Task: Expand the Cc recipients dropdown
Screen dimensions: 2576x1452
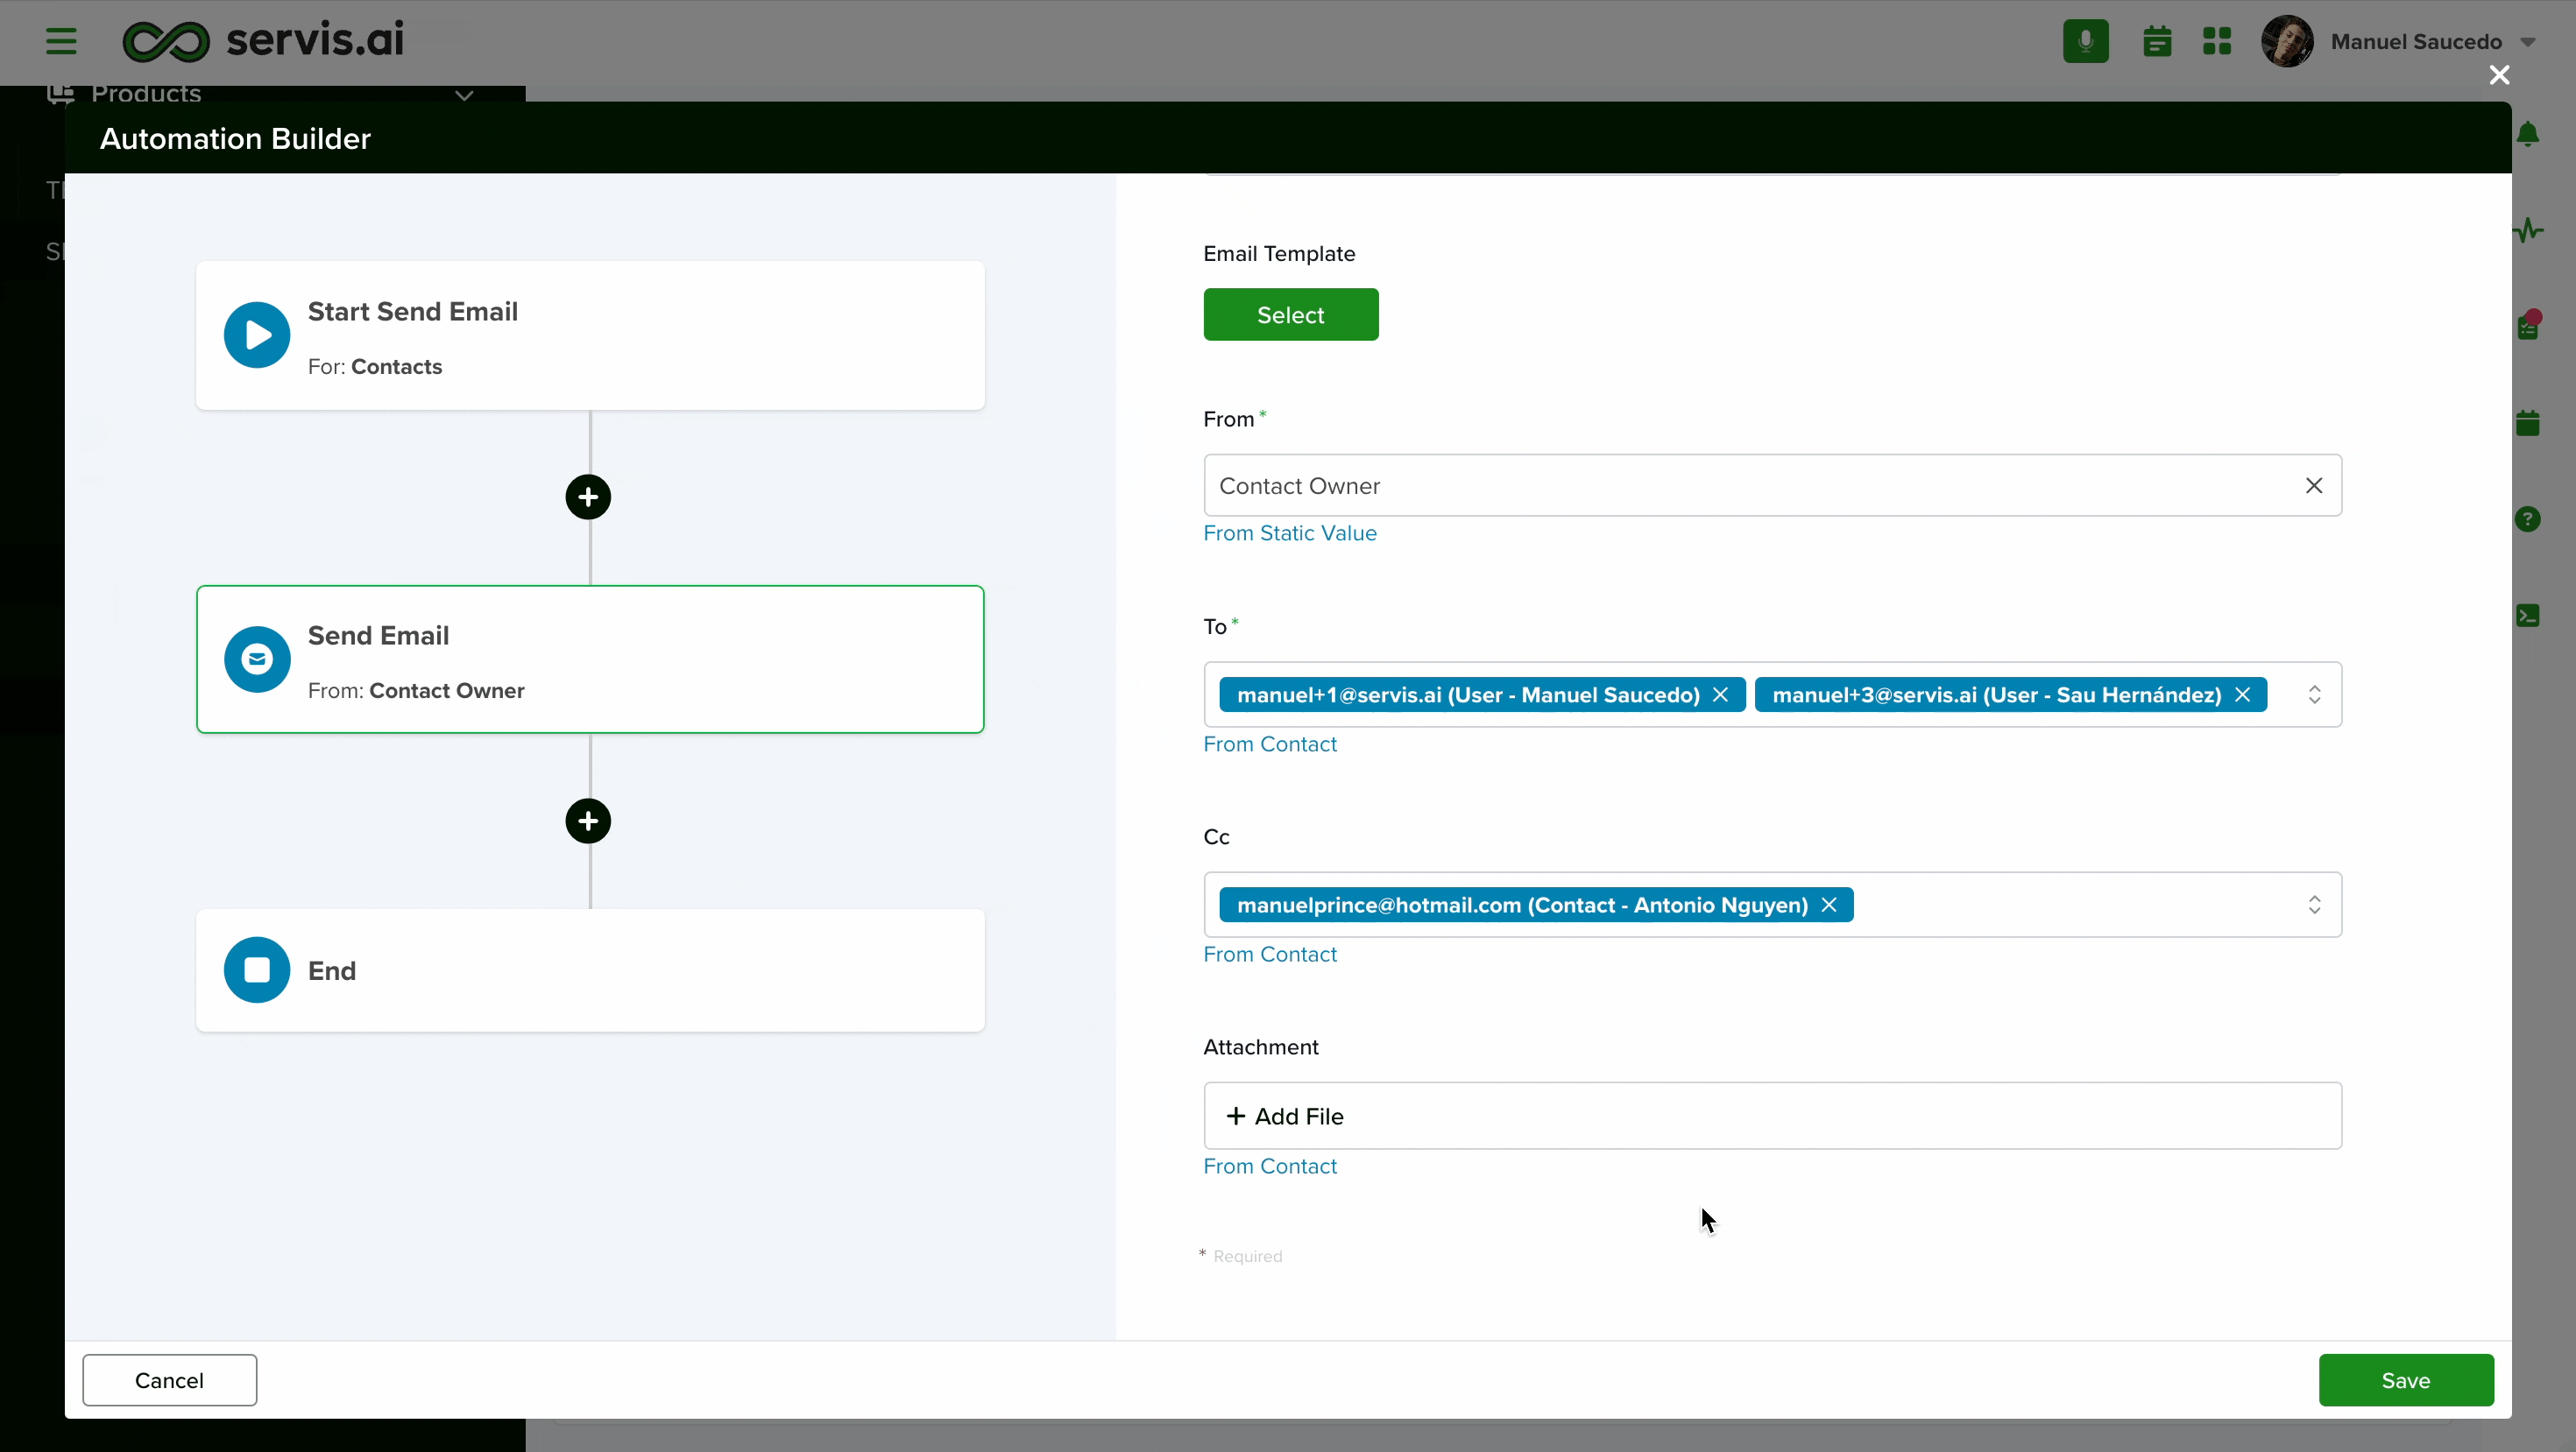Action: point(2314,906)
